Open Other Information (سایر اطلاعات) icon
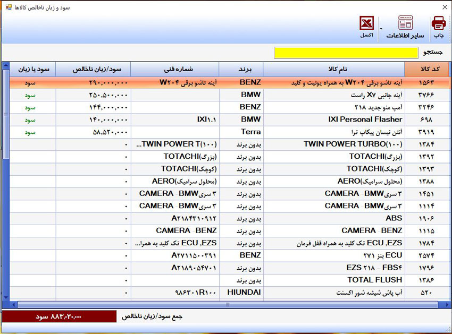The image size is (452, 334). click(x=405, y=23)
